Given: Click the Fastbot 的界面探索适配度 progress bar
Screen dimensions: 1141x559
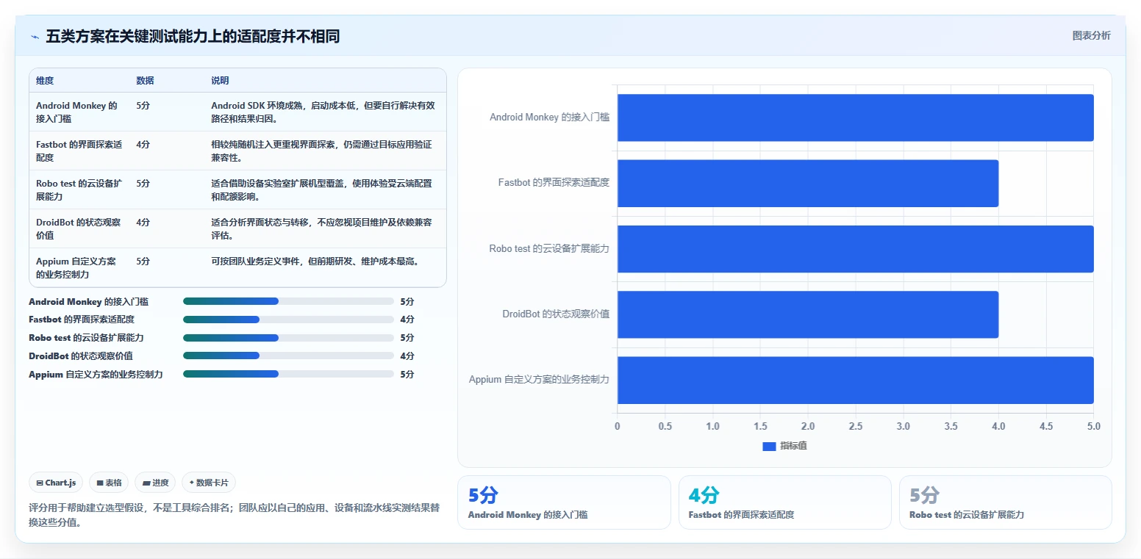Looking at the screenshot, I should [x=288, y=320].
